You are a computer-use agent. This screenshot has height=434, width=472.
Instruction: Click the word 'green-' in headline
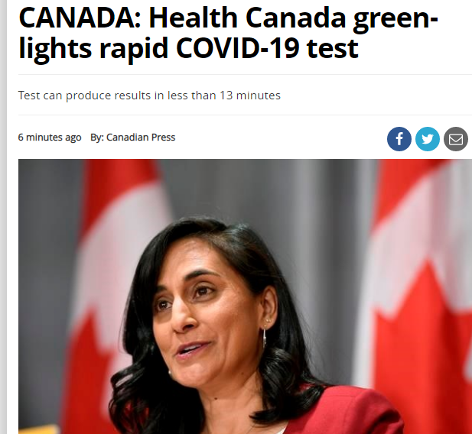(x=396, y=20)
